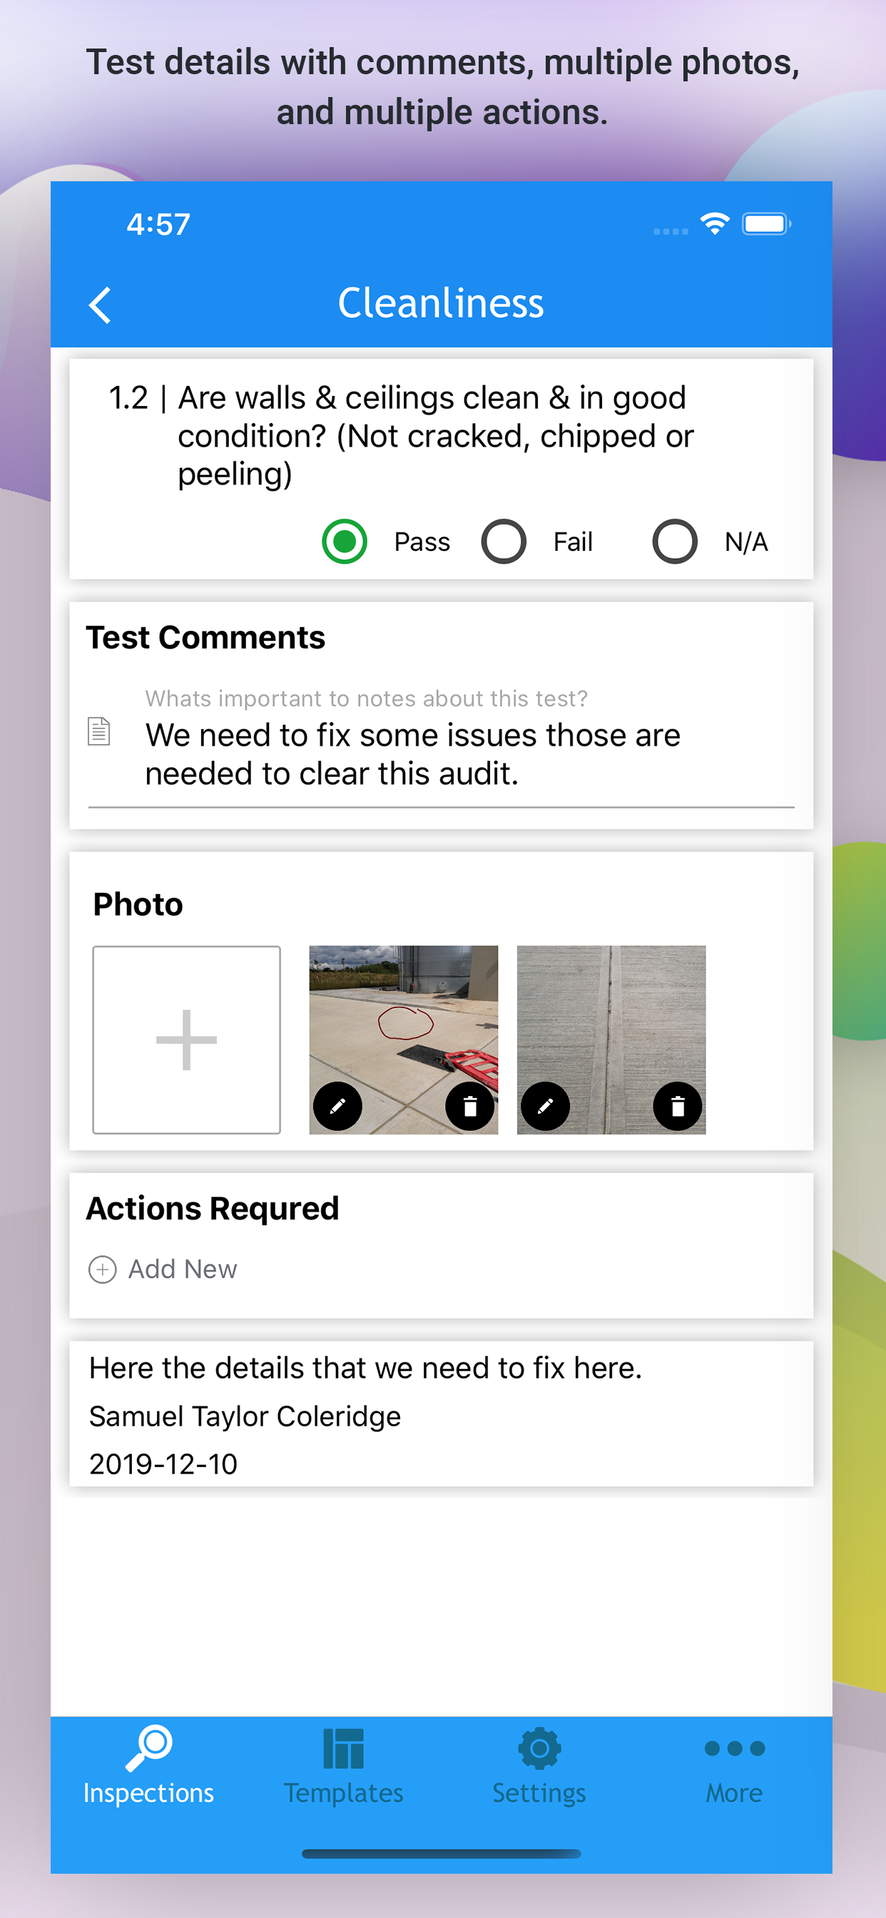Click the 4:57 clock in status bar

click(158, 224)
